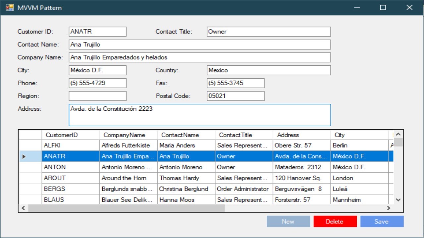Click the Obere Str. 57 address cell
Screen dimensions: 424x238
(x=302, y=145)
